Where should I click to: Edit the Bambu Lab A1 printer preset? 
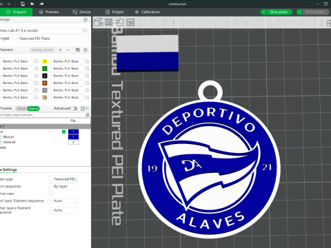point(86,30)
